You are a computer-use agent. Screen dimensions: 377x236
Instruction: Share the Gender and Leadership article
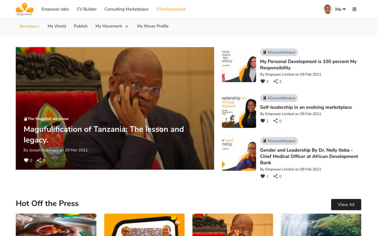click(x=276, y=176)
